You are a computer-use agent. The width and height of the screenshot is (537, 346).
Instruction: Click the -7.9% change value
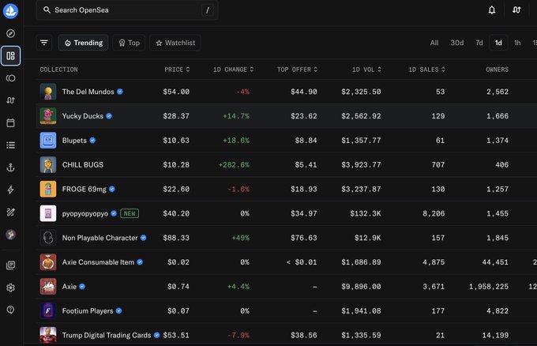tap(238, 335)
